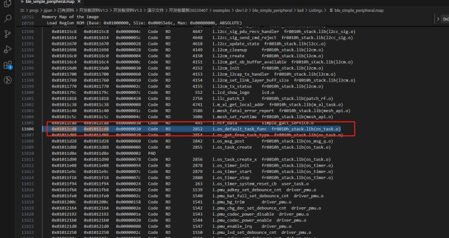Screen dimensions: 449x238
Task: Click 'i.lcd_show_logo' symbol
Action: [231, 93]
